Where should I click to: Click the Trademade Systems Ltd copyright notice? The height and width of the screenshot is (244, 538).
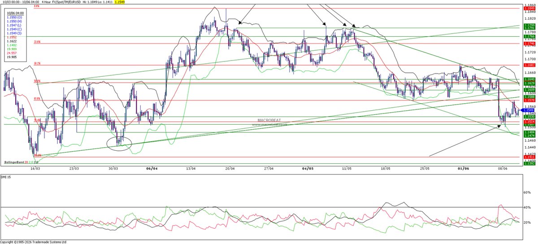pos(33,242)
